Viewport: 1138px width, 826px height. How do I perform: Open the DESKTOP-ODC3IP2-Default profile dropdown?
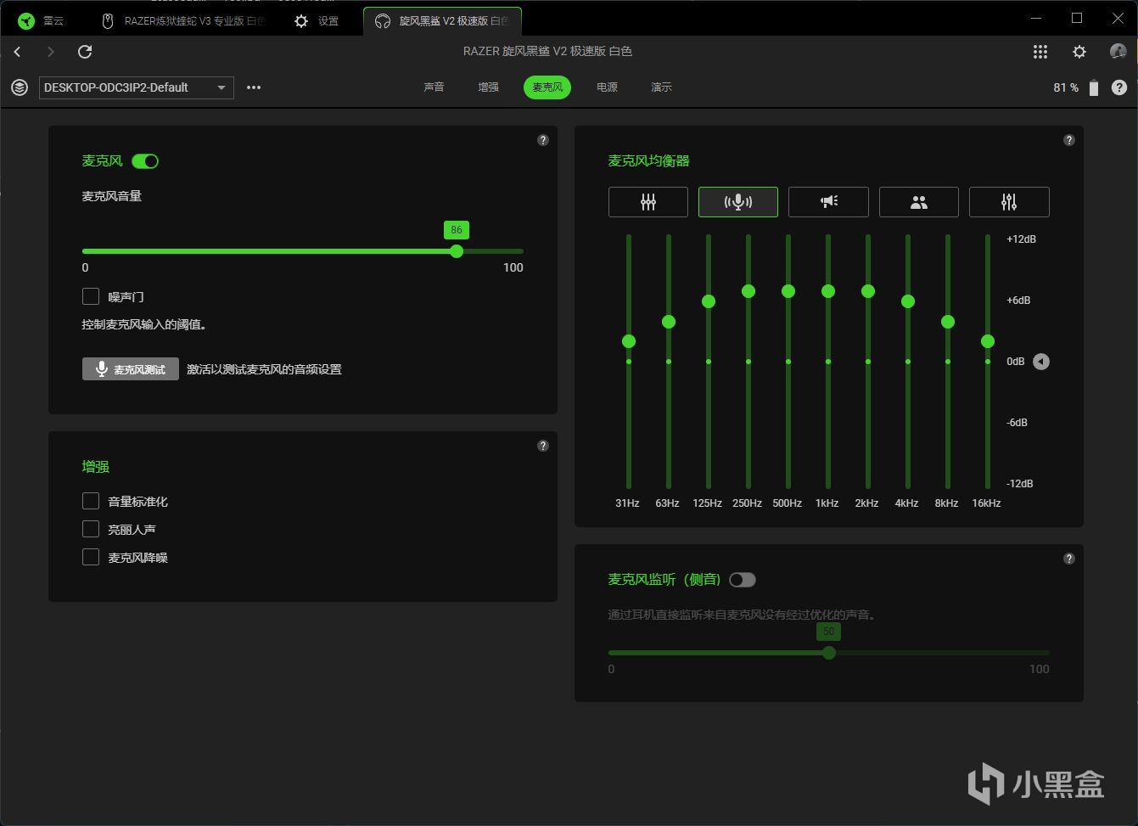(x=137, y=87)
